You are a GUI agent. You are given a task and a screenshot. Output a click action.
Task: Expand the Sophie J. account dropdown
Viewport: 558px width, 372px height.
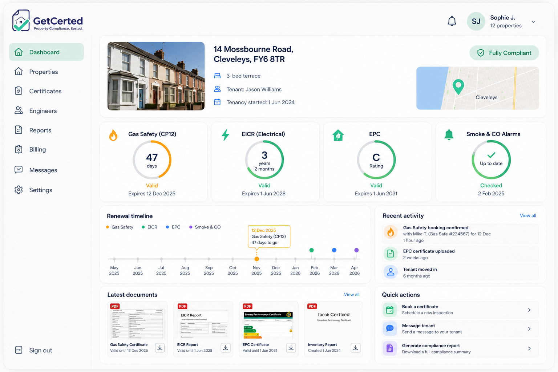click(533, 22)
